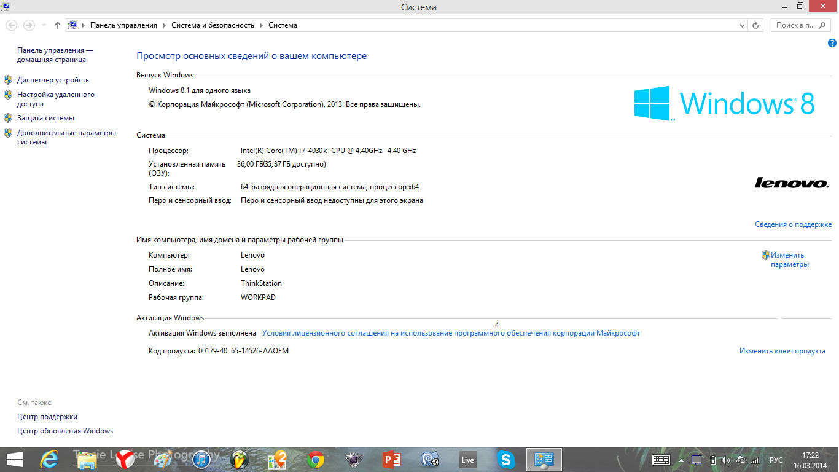This screenshot has width=839, height=472.
Task: Open the recent locations dropdown arrow
Action: [x=44, y=25]
